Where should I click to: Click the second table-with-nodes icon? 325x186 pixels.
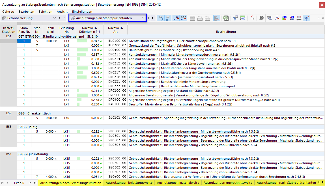[207, 18]
